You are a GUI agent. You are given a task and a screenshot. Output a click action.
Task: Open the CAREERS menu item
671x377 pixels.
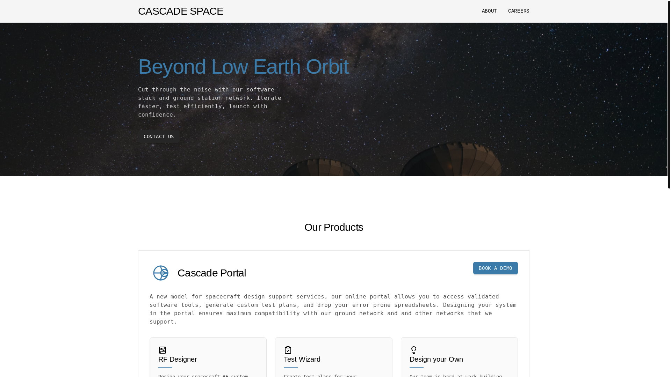pyautogui.click(x=519, y=11)
